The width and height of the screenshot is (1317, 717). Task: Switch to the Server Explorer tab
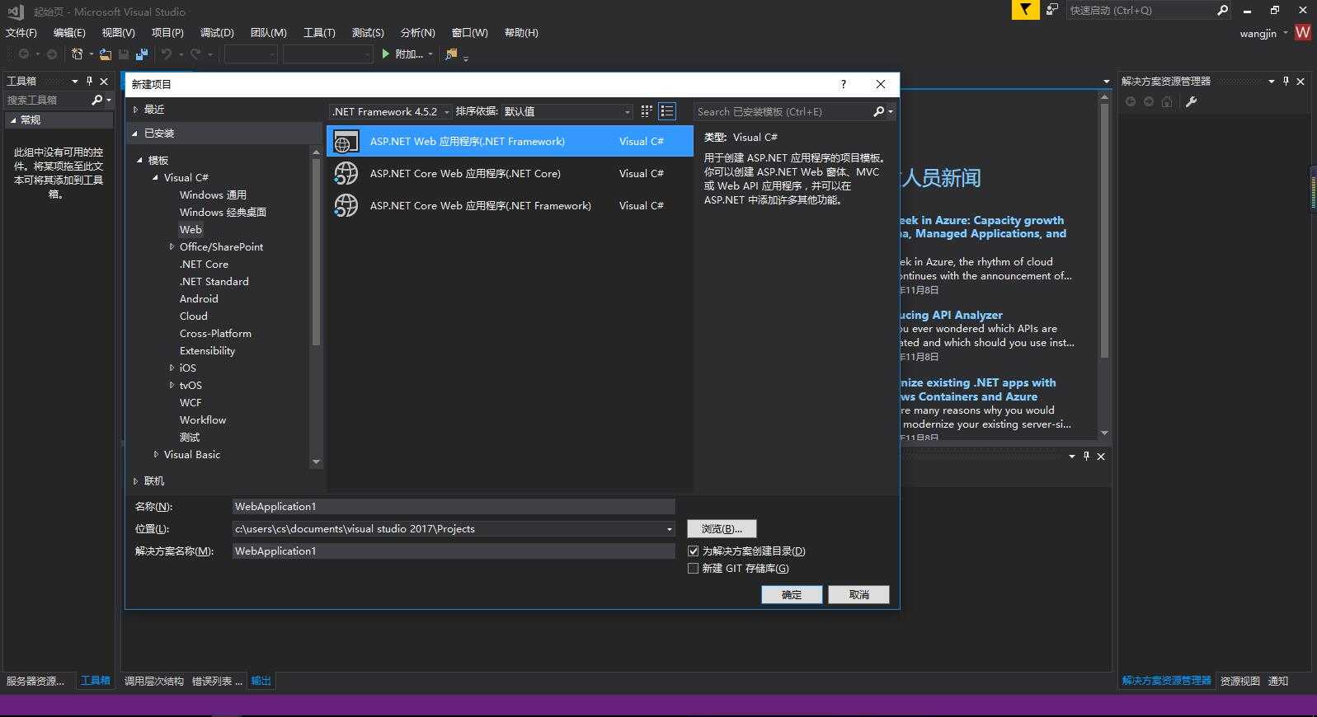(35, 681)
